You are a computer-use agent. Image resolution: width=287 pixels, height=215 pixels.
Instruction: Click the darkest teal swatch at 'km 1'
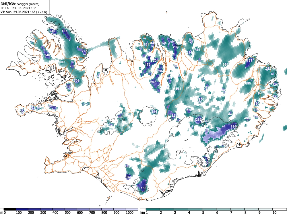pyautogui.click(x=153, y=209)
